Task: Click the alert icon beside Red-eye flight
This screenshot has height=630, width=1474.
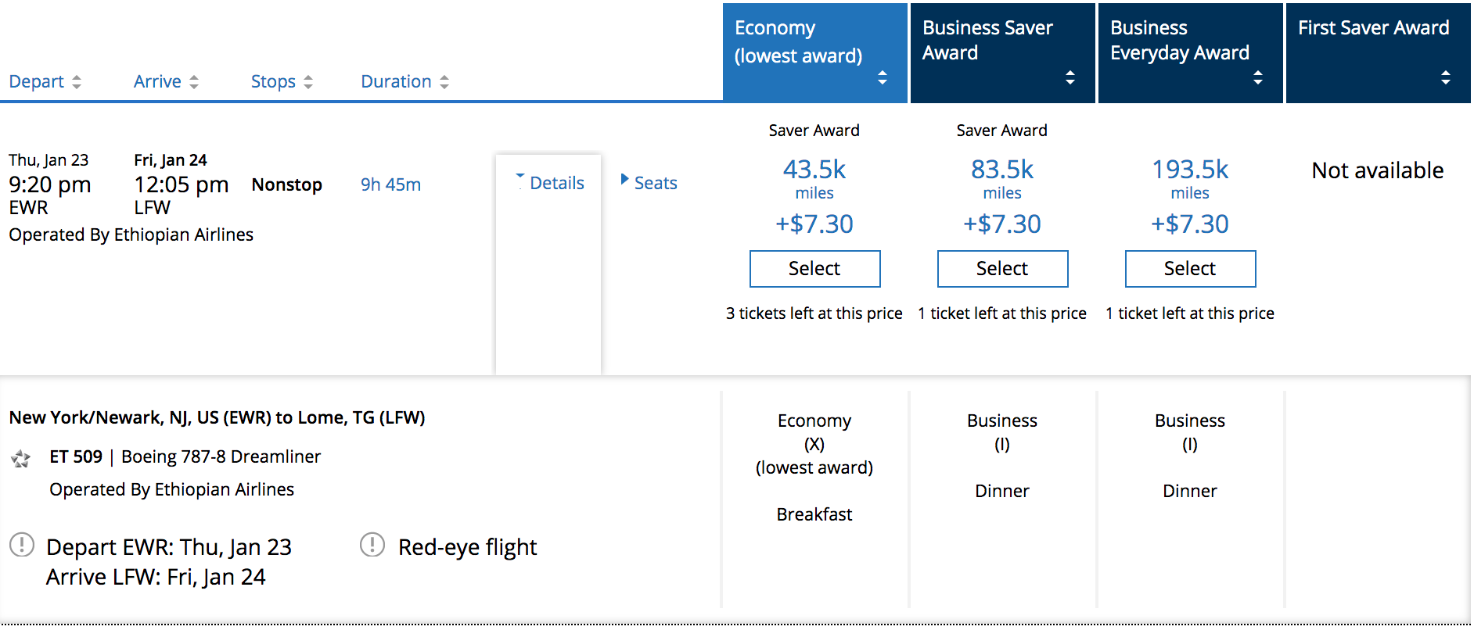Action: pyautogui.click(x=372, y=545)
